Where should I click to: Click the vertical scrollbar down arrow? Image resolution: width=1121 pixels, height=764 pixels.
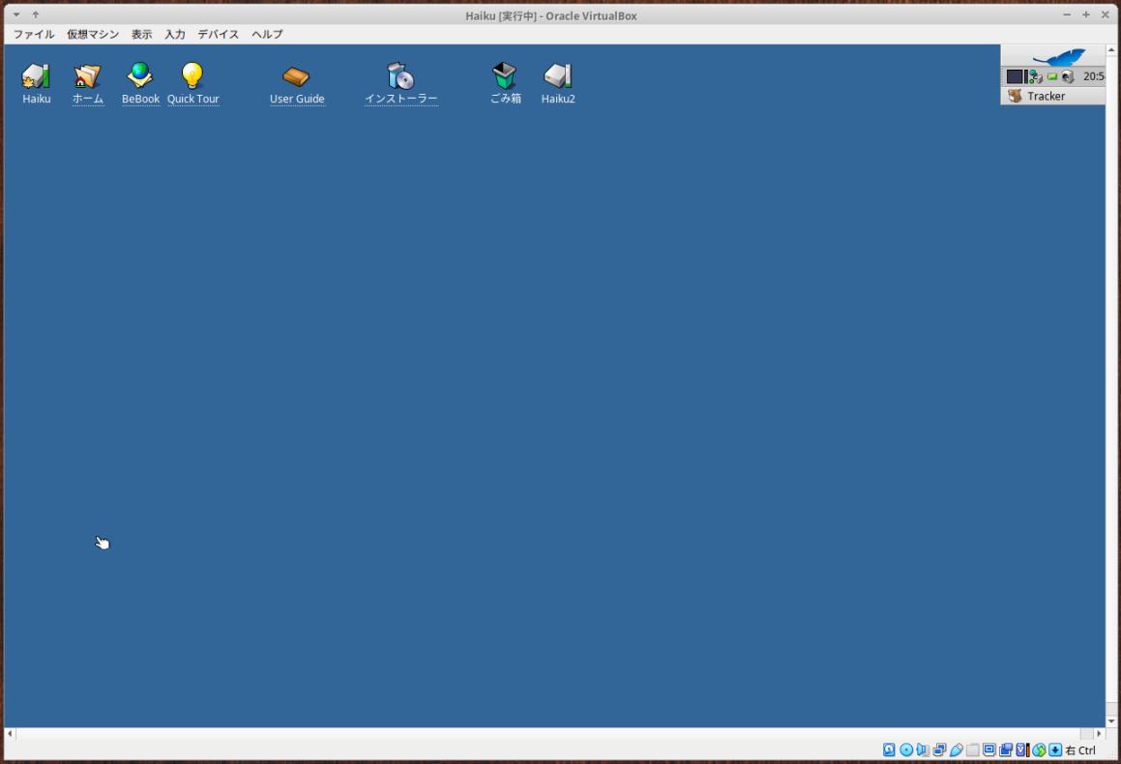pyautogui.click(x=1111, y=721)
